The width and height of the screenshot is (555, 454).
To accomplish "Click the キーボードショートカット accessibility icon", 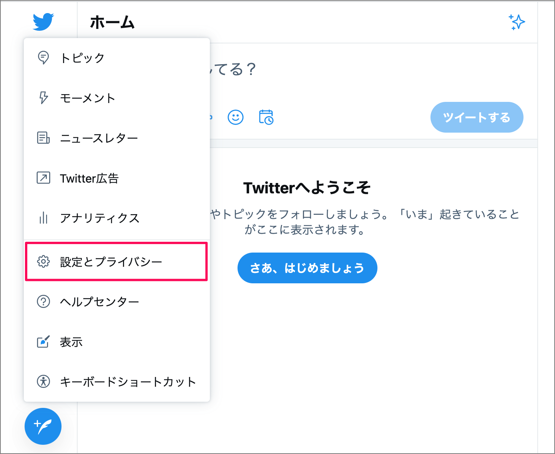I will click(x=43, y=381).
